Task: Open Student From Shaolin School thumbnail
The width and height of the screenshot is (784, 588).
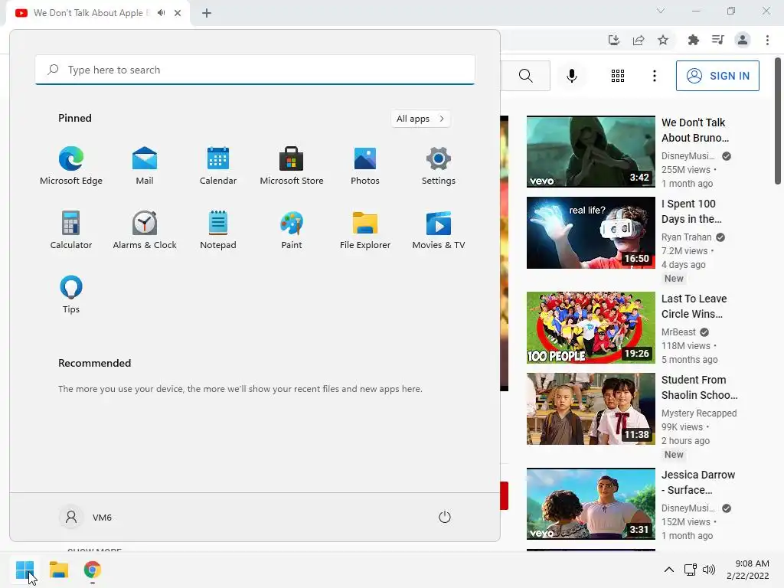Action: coord(590,409)
